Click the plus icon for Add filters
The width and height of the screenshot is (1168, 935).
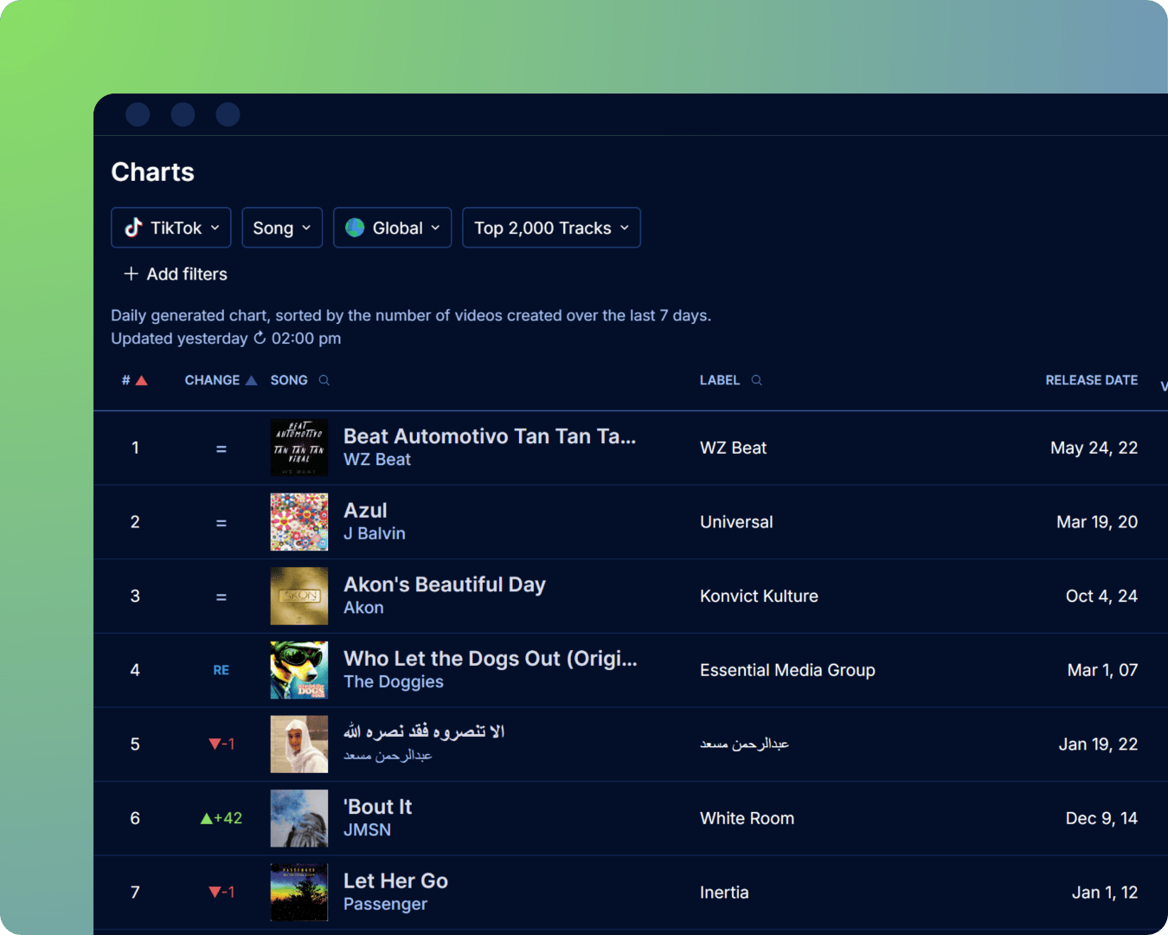(132, 274)
